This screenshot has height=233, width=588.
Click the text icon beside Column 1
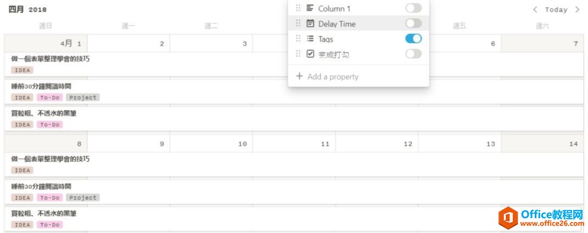pos(310,8)
